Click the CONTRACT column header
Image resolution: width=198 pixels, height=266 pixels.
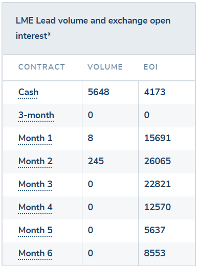tap(41, 67)
